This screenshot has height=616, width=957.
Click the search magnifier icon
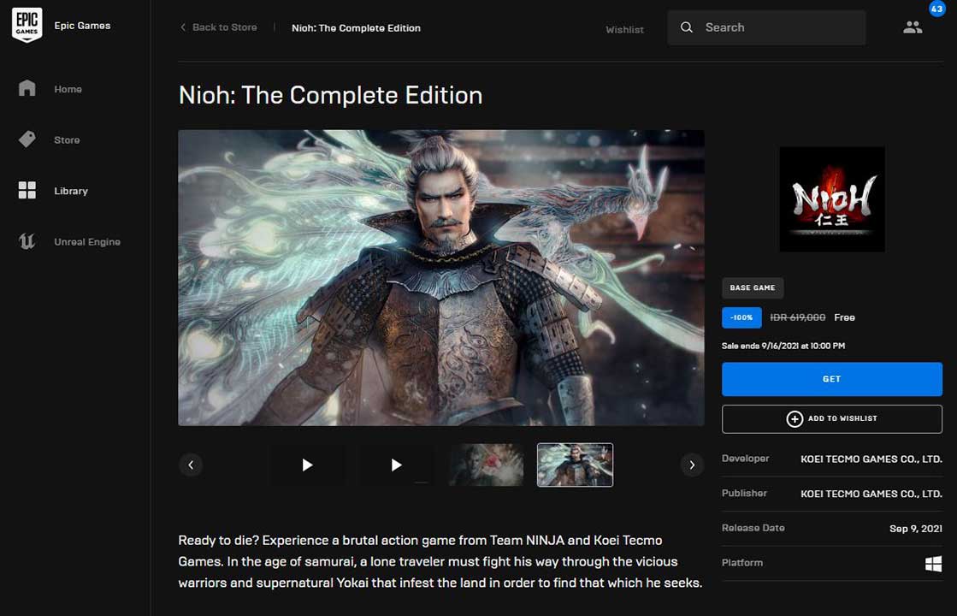point(687,27)
